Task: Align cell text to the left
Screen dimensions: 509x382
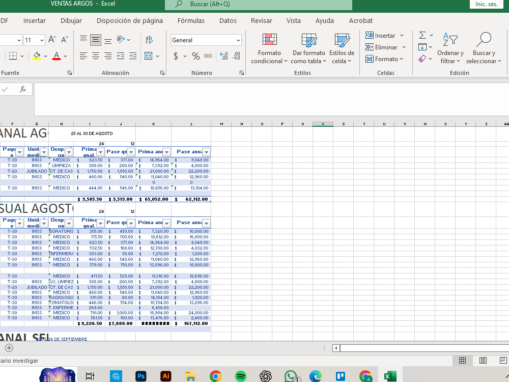Action: [x=83, y=56]
